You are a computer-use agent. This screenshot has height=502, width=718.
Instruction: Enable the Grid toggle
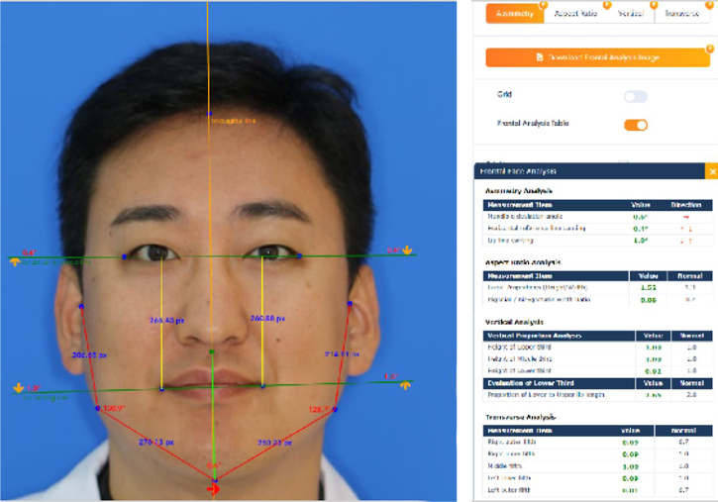pos(636,96)
